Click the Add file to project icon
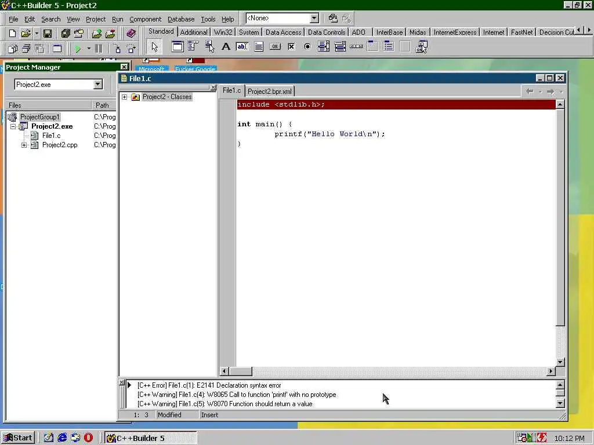This screenshot has height=445, width=594. coord(97,33)
